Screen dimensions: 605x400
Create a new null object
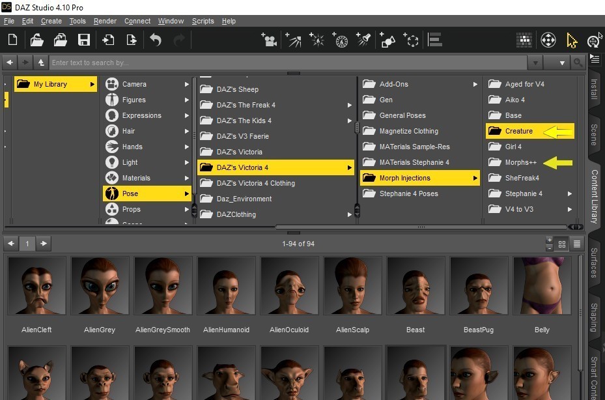(412, 40)
